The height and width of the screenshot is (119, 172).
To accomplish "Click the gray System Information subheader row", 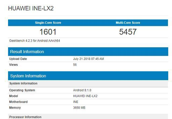I will [88, 83].
